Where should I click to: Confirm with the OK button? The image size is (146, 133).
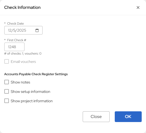click(128, 117)
